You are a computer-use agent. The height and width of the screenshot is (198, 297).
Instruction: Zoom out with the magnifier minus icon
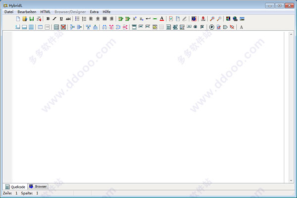pyautogui.click(x=219, y=19)
